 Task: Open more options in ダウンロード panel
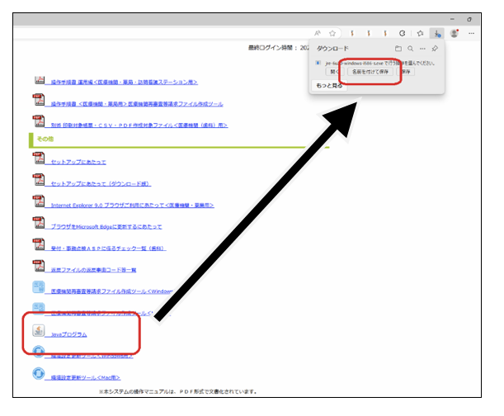[x=422, y=49]
